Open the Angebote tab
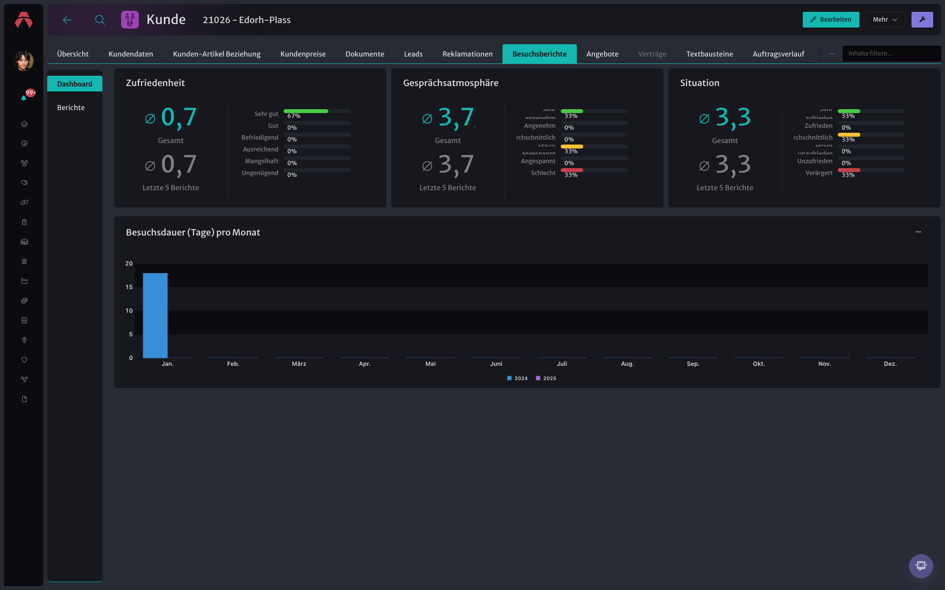 [x=602, y=54]
